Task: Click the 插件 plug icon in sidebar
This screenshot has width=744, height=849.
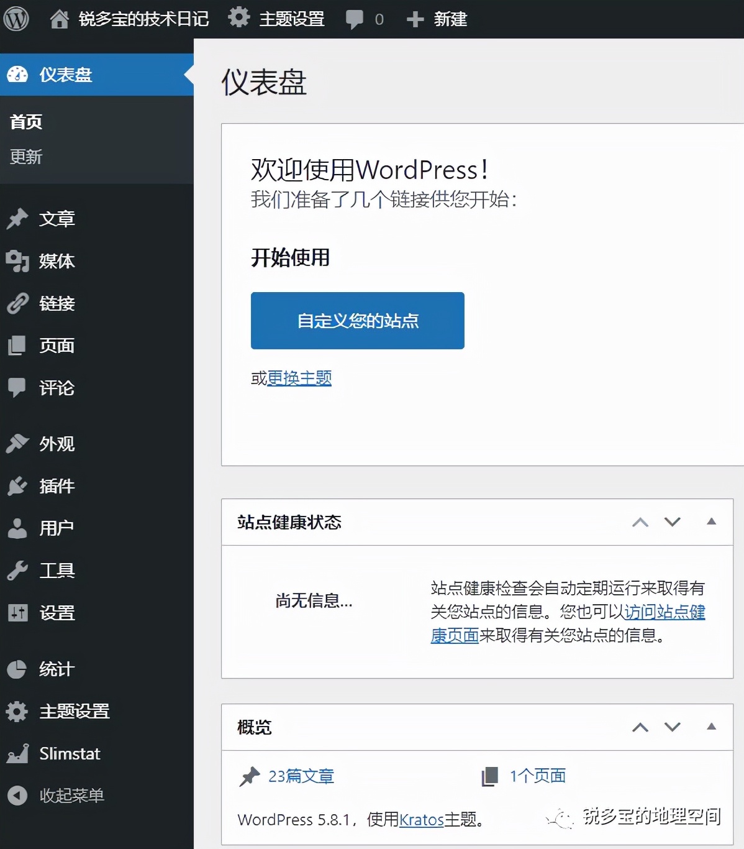Action: (17, 485)
